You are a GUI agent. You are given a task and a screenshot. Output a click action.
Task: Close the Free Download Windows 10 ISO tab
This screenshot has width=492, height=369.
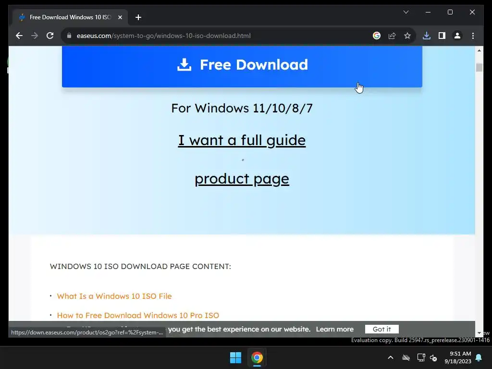(120, 18)
